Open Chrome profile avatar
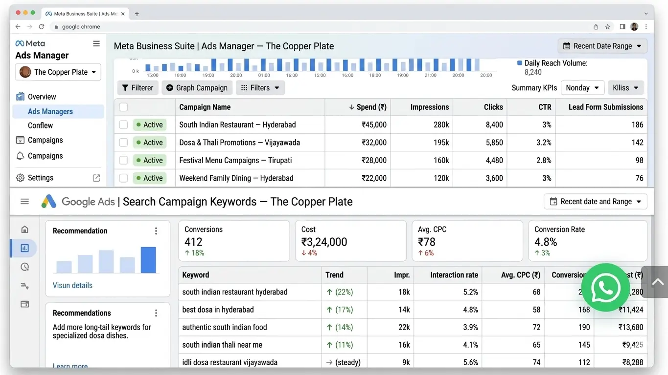This screenshot has width=668, height=375. (x=634, y=27)
